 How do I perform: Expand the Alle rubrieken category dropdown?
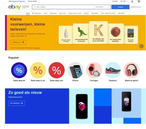[x=102, y=7]
